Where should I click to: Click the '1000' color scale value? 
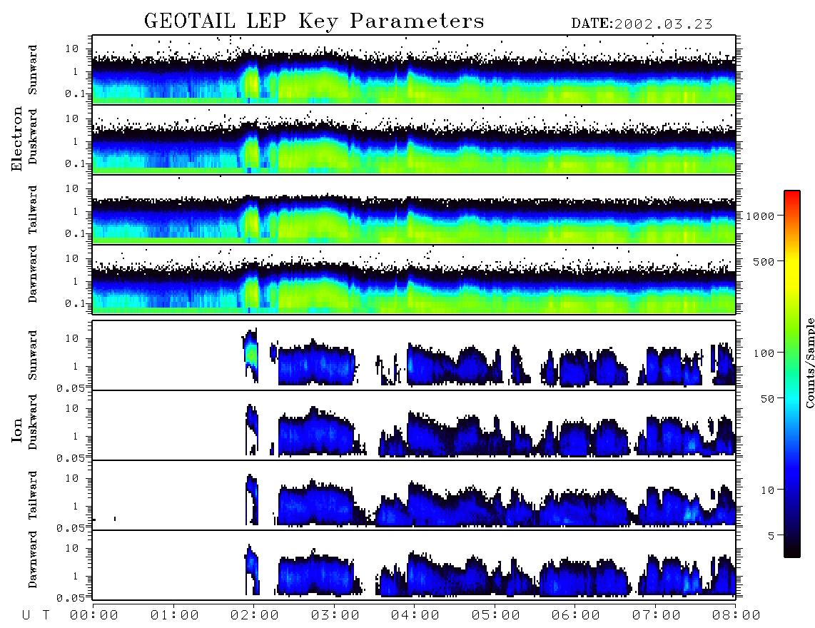(760, 216)
